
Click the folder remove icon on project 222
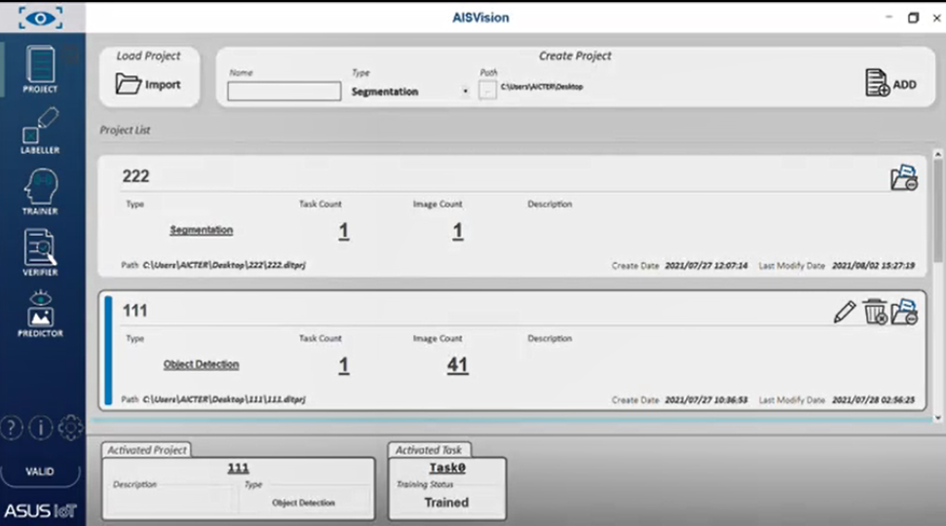pyautogui.click(x=904, y=178)
